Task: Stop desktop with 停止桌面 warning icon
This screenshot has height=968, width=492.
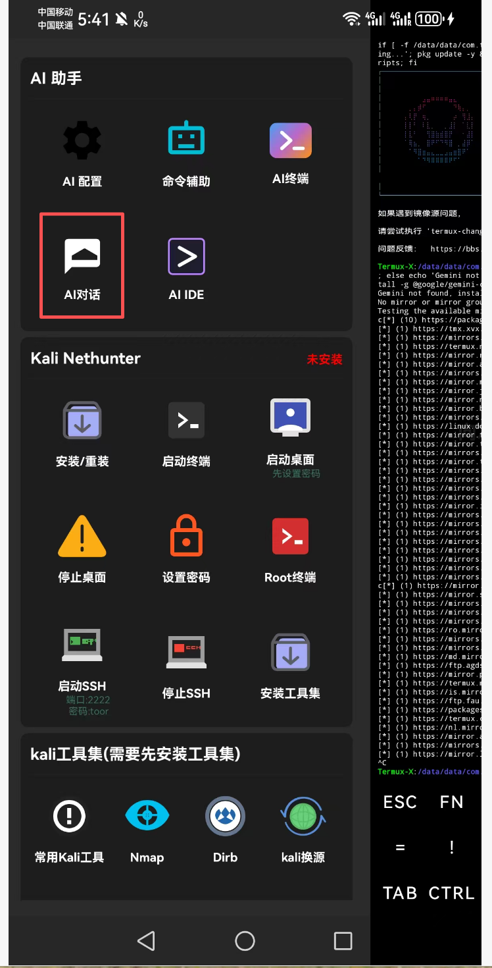Action: pos(82,536)
